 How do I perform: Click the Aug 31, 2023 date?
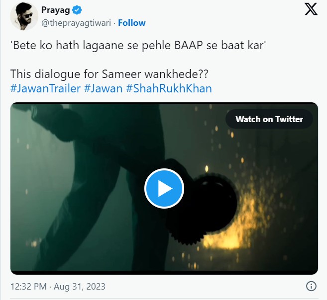click(x=80, y=287)
